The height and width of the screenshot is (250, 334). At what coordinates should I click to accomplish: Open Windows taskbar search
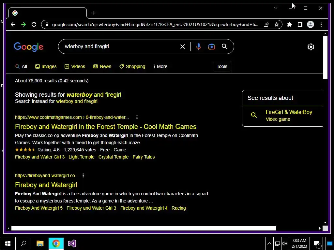[x=23, y=243]
